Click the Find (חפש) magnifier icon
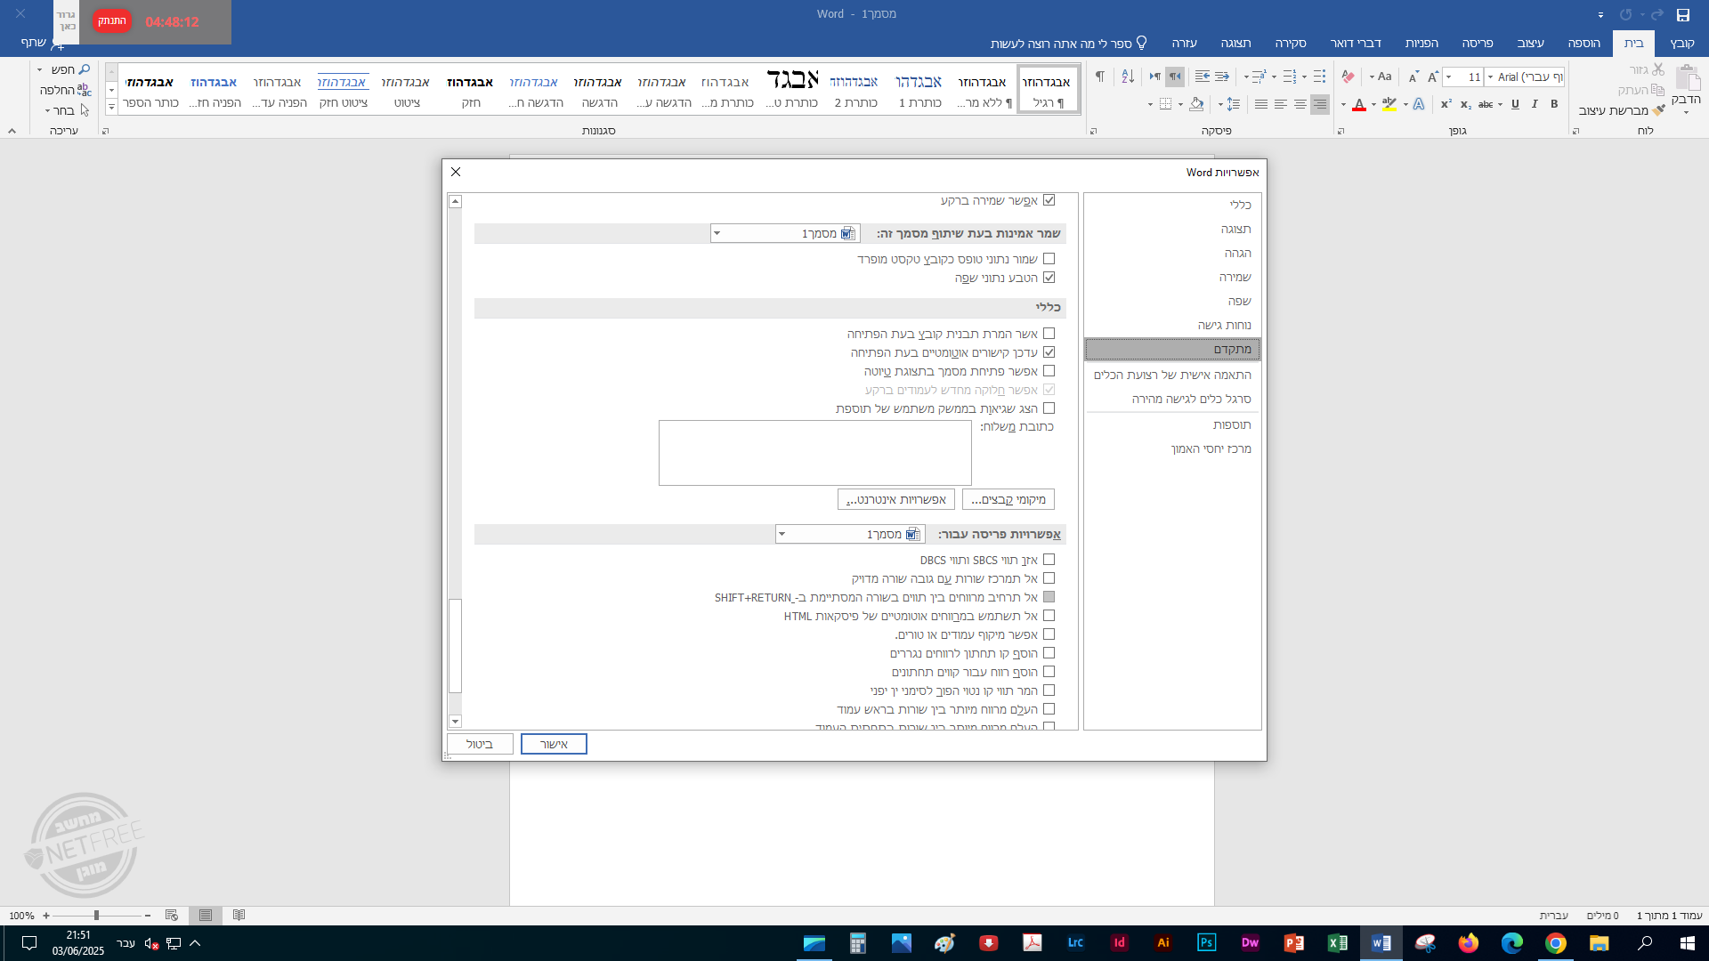This screenshot has width=1709, height=961. 85,69
